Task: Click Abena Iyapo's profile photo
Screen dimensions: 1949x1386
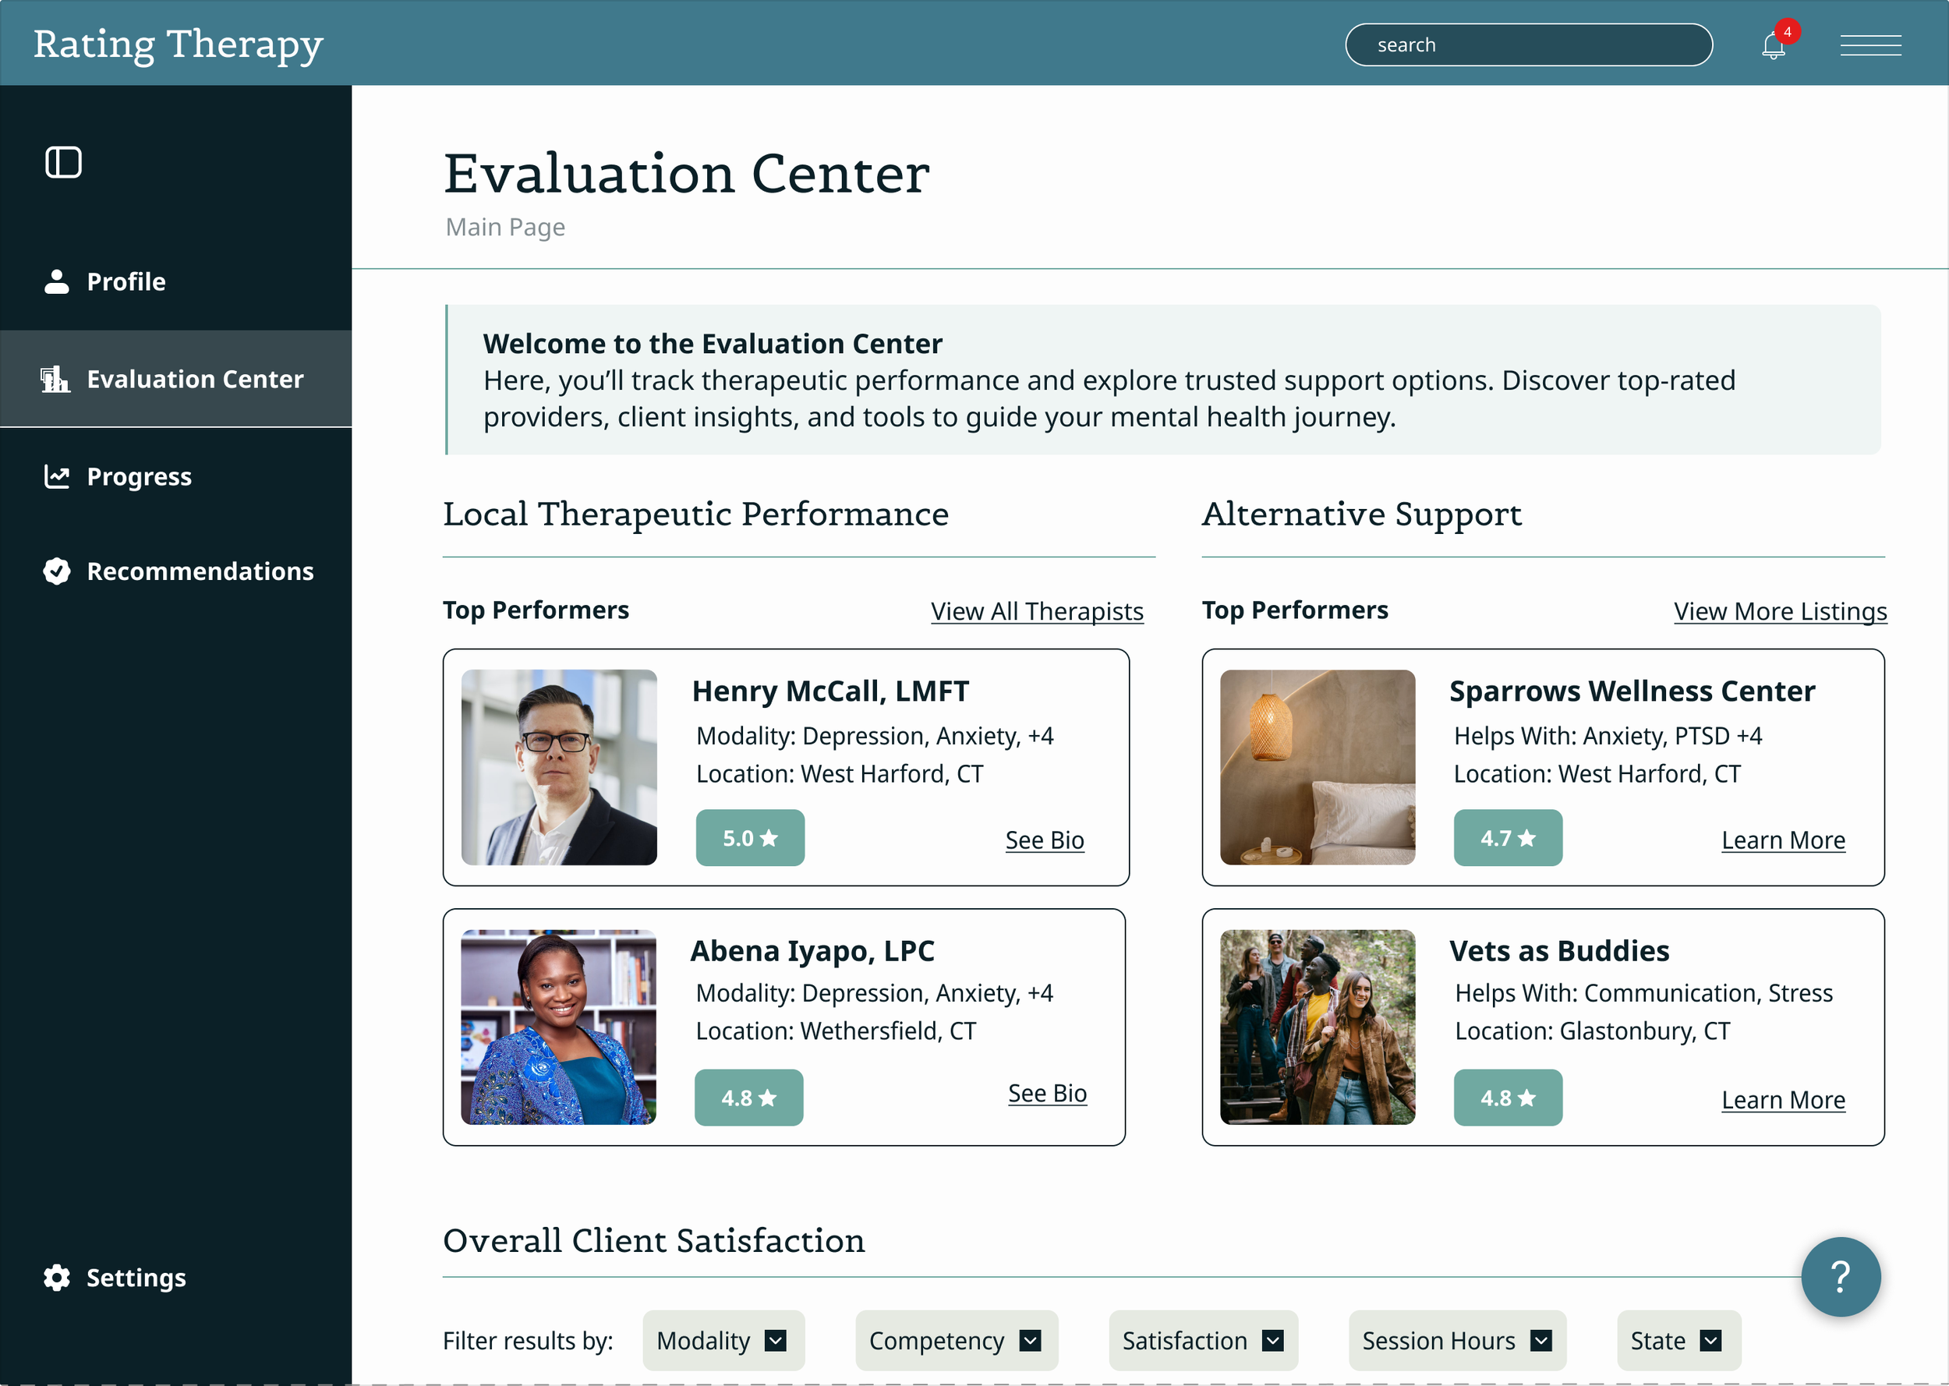Action: click(x=558, y=1027)
